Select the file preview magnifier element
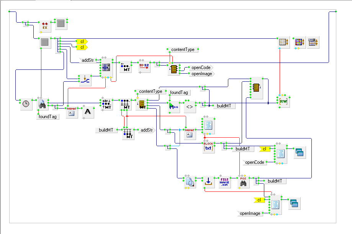 (x=190, y=182)
